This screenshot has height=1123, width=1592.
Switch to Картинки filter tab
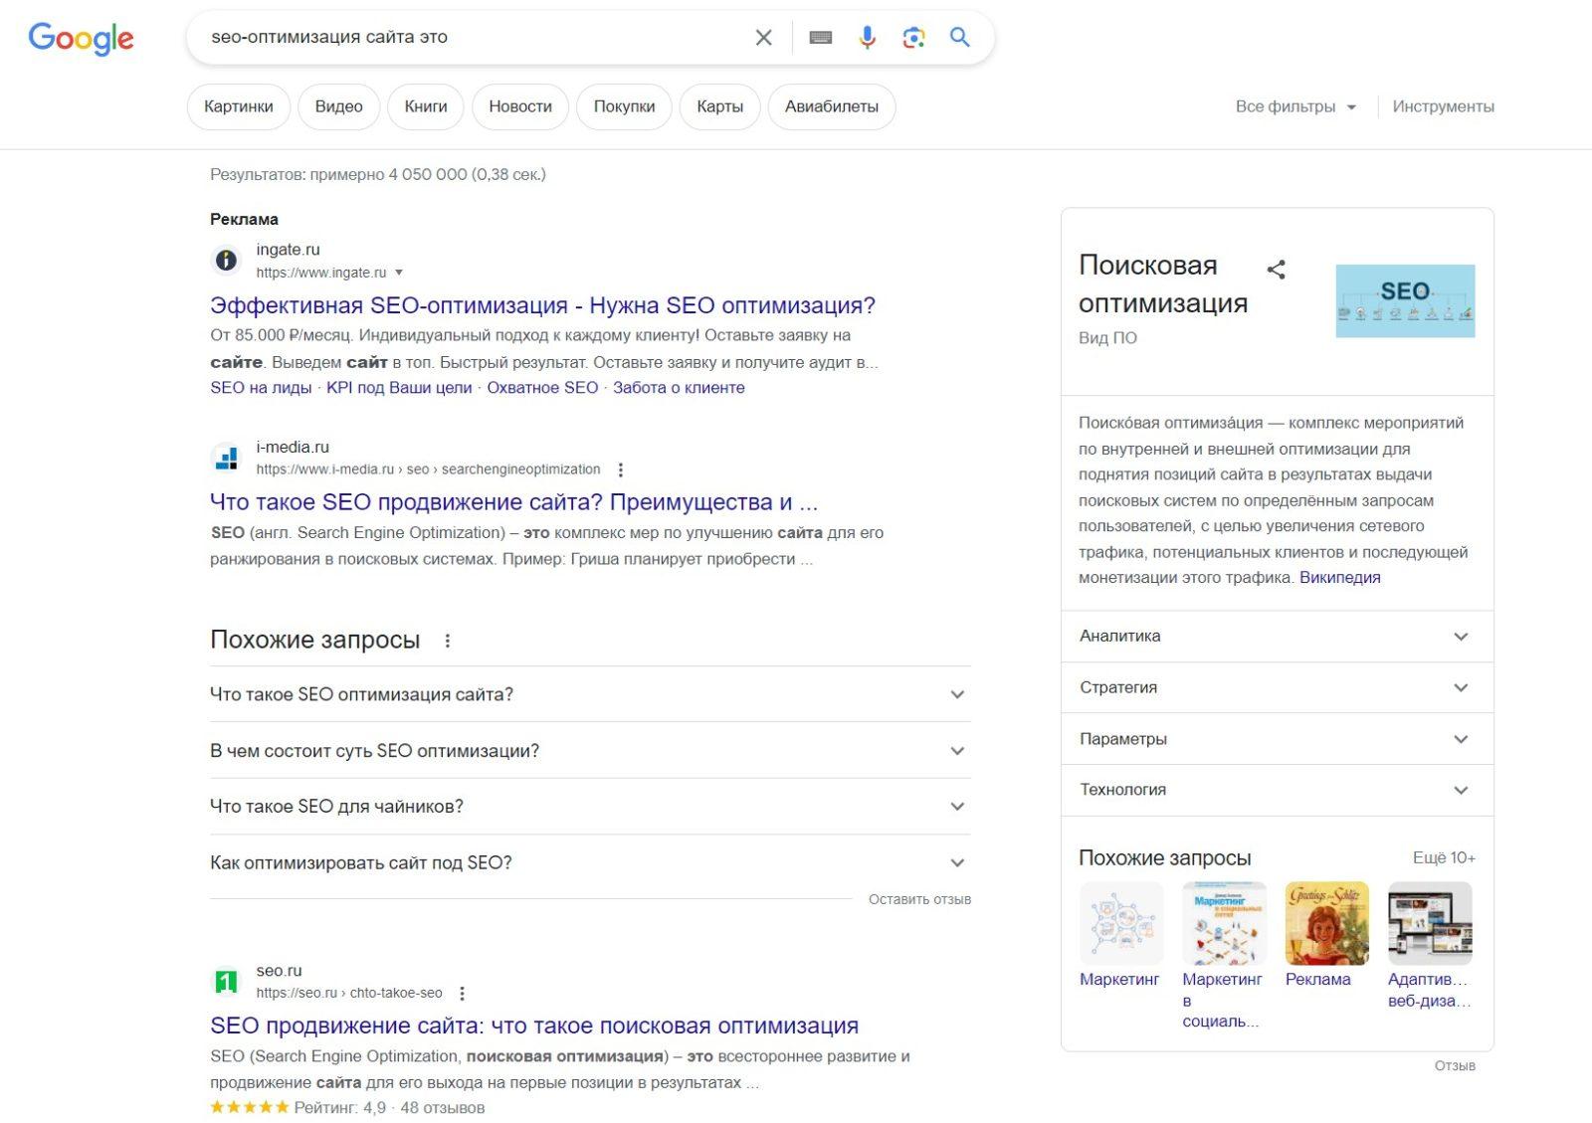(239, 106)
